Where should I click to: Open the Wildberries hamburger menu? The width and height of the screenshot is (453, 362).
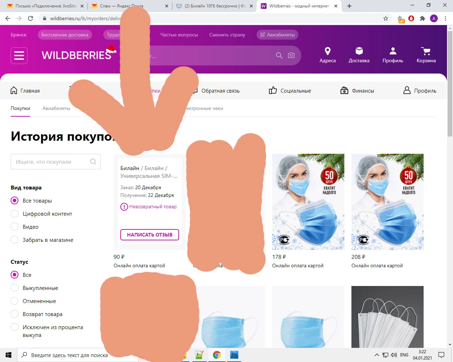point(19,56)
